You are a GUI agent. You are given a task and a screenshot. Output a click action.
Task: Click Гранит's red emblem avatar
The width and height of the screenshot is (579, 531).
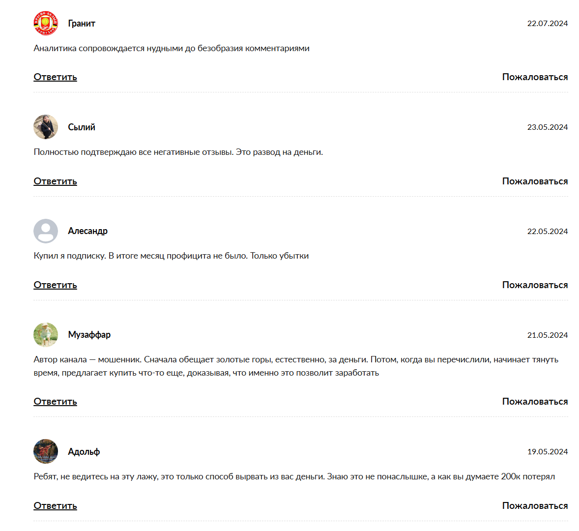point(46,23)
